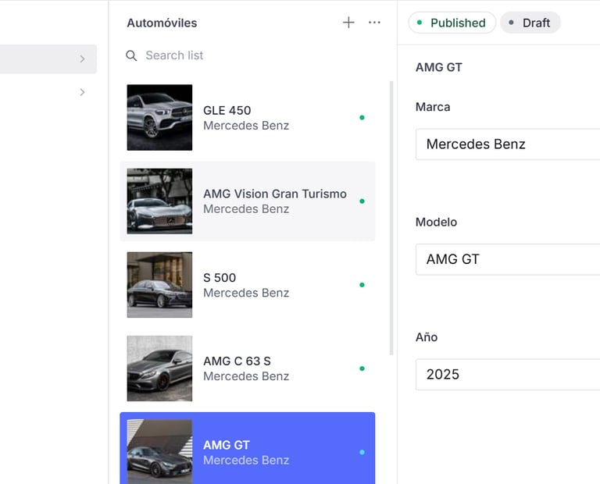Open the S 500 car thumbnail

159,285
